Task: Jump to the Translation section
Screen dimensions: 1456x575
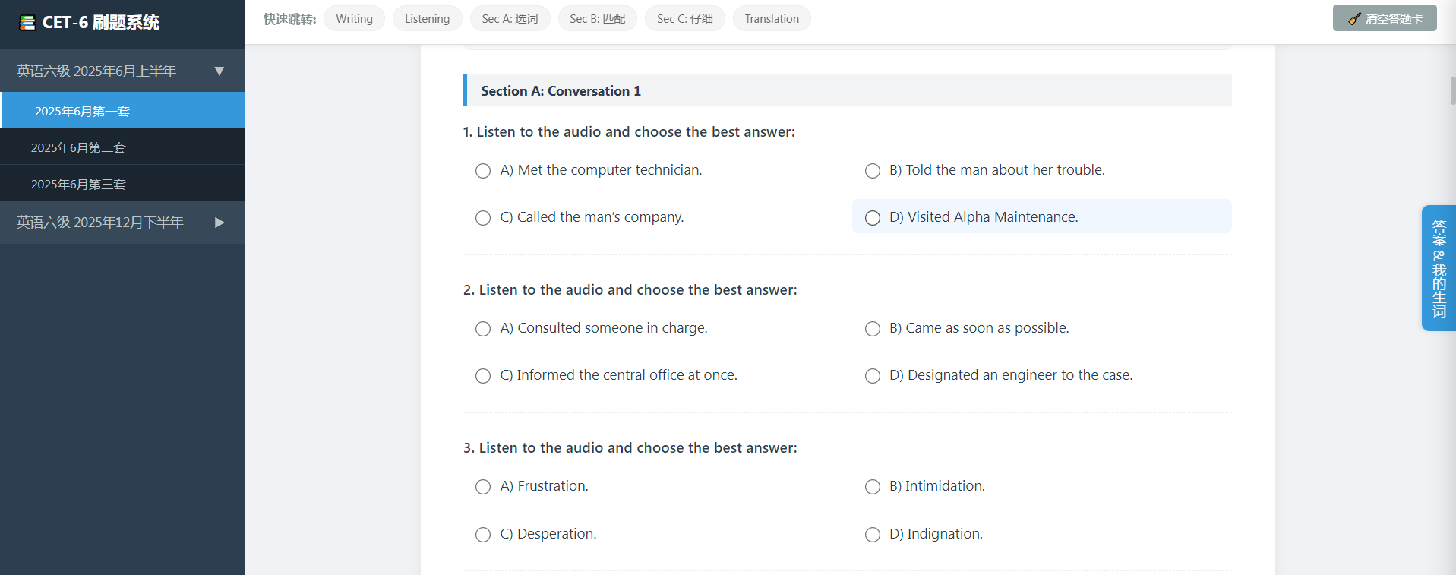Action: (771, 19)
